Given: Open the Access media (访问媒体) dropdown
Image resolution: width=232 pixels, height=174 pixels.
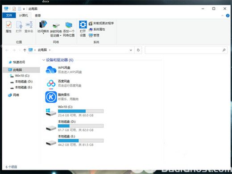Looking at the screenshot, I should tap(43, 27).
